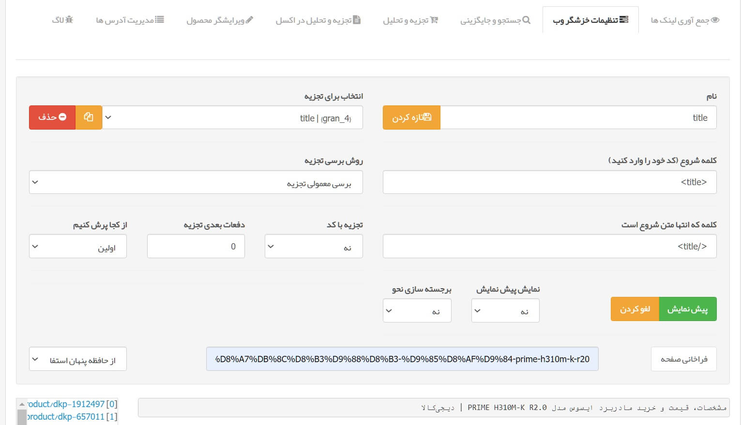The image size is (741, 425).
Task: Click the دفعات بعدی تجزیه number field
Action: pyautogui.click(x=196, y=246)
